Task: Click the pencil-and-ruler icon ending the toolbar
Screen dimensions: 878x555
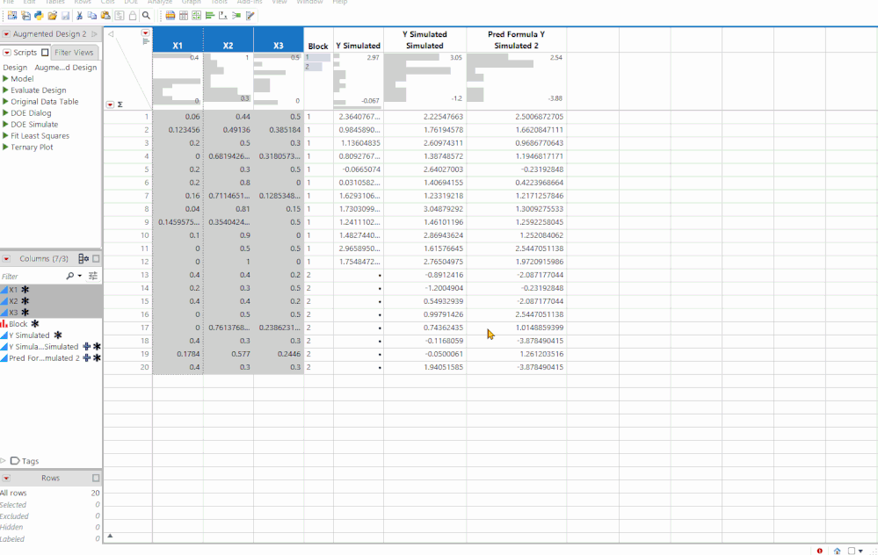Action: [250, 16]
